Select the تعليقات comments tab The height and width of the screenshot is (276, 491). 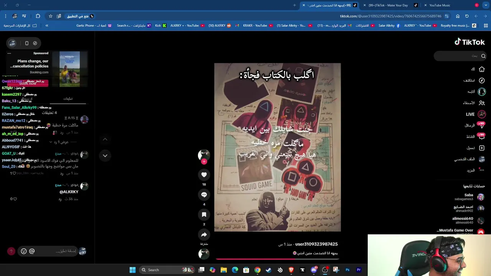[x=68, y=99]
